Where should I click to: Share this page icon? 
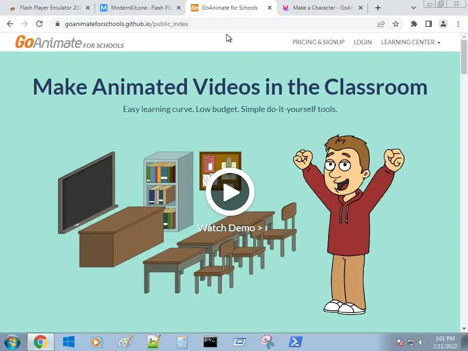pos(381,24)
